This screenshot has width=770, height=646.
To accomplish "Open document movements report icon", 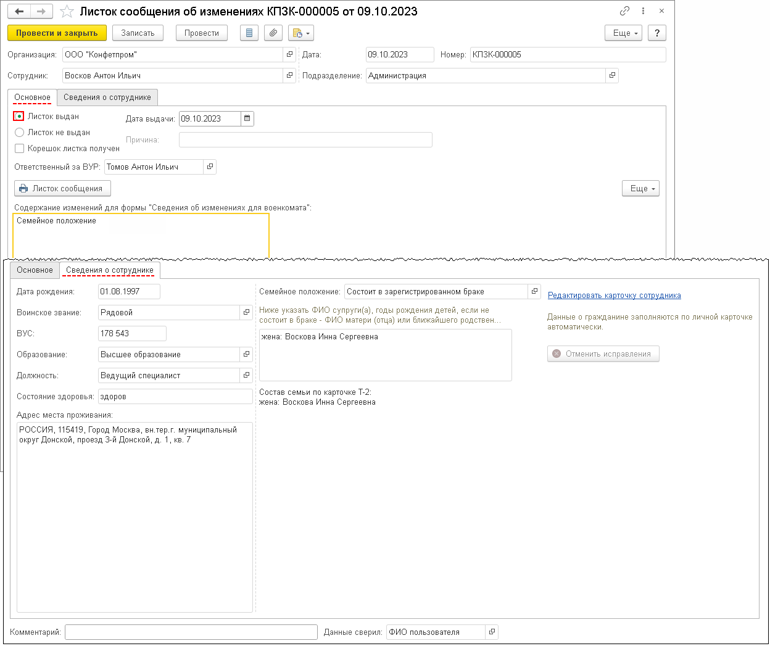I will click(x=249, y=33).
